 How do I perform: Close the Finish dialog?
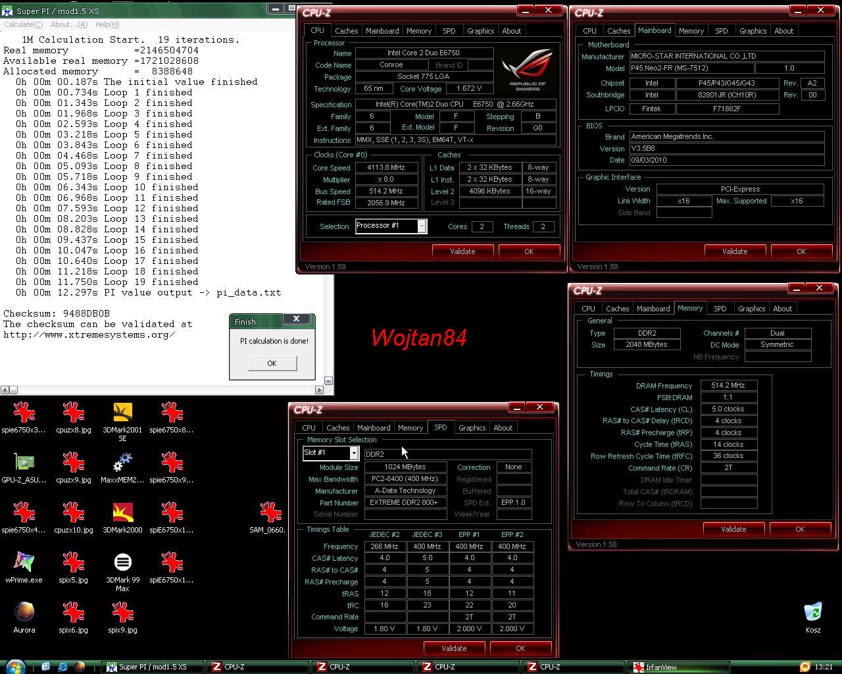tap(296, 319)
